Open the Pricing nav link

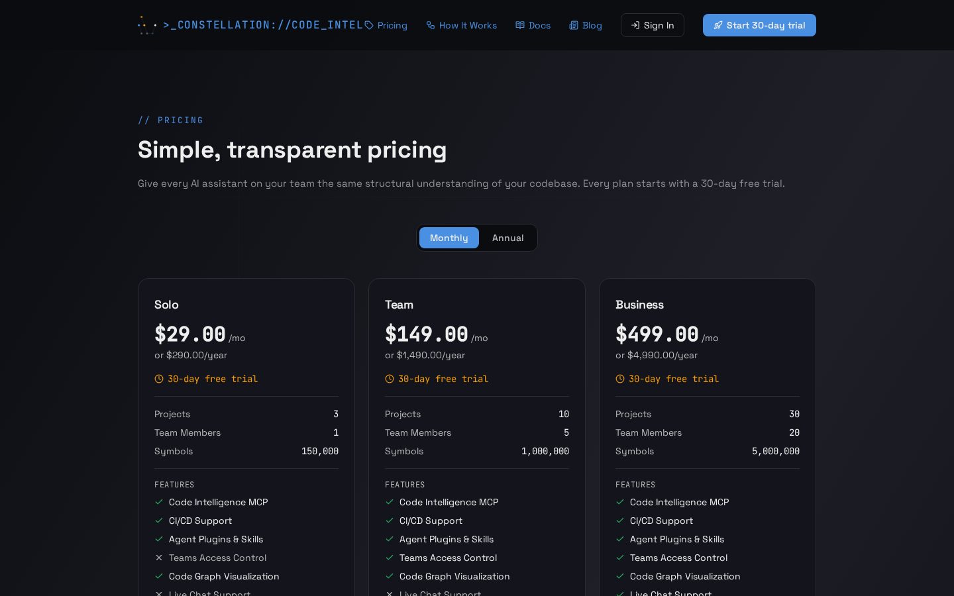pos(386,25)
